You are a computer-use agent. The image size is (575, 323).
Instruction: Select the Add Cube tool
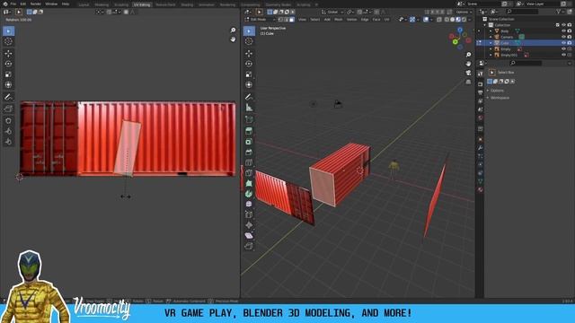[249, 119]
